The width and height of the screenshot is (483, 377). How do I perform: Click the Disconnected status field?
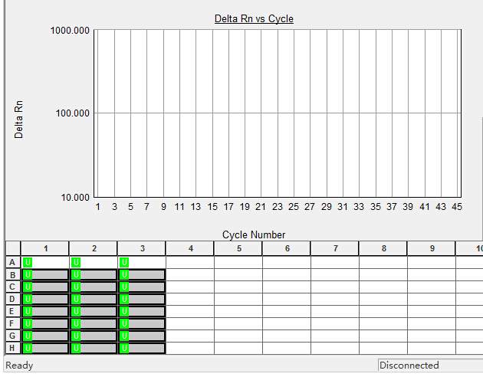tap(430, 365)
